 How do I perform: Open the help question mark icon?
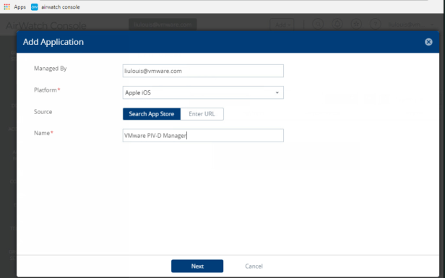375,25
